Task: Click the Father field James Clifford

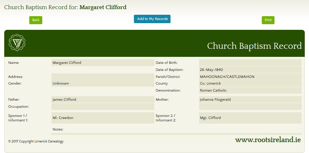Action: (x=103, y=100)
